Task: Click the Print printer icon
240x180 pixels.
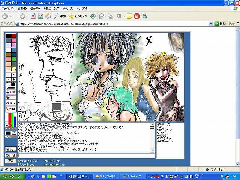Action: tap(110, 16)
